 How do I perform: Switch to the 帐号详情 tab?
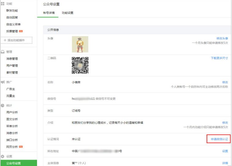(49, 13)
